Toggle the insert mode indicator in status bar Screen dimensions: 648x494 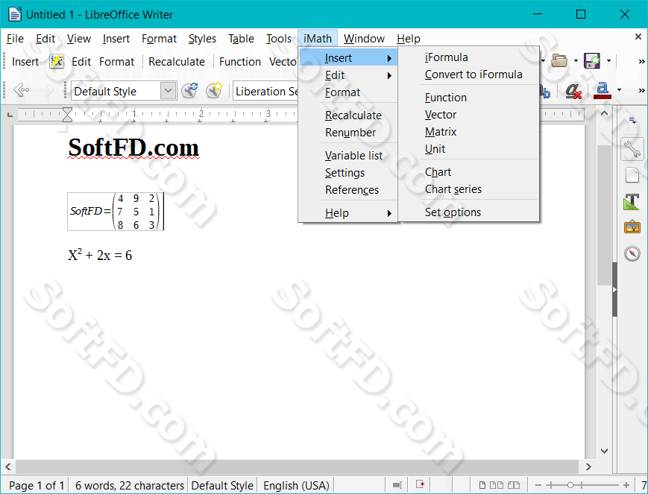coord(397,485)
